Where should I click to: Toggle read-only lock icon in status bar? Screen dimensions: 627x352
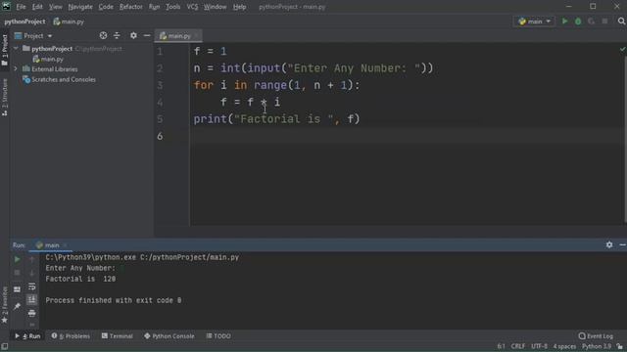tap(620, 346)
